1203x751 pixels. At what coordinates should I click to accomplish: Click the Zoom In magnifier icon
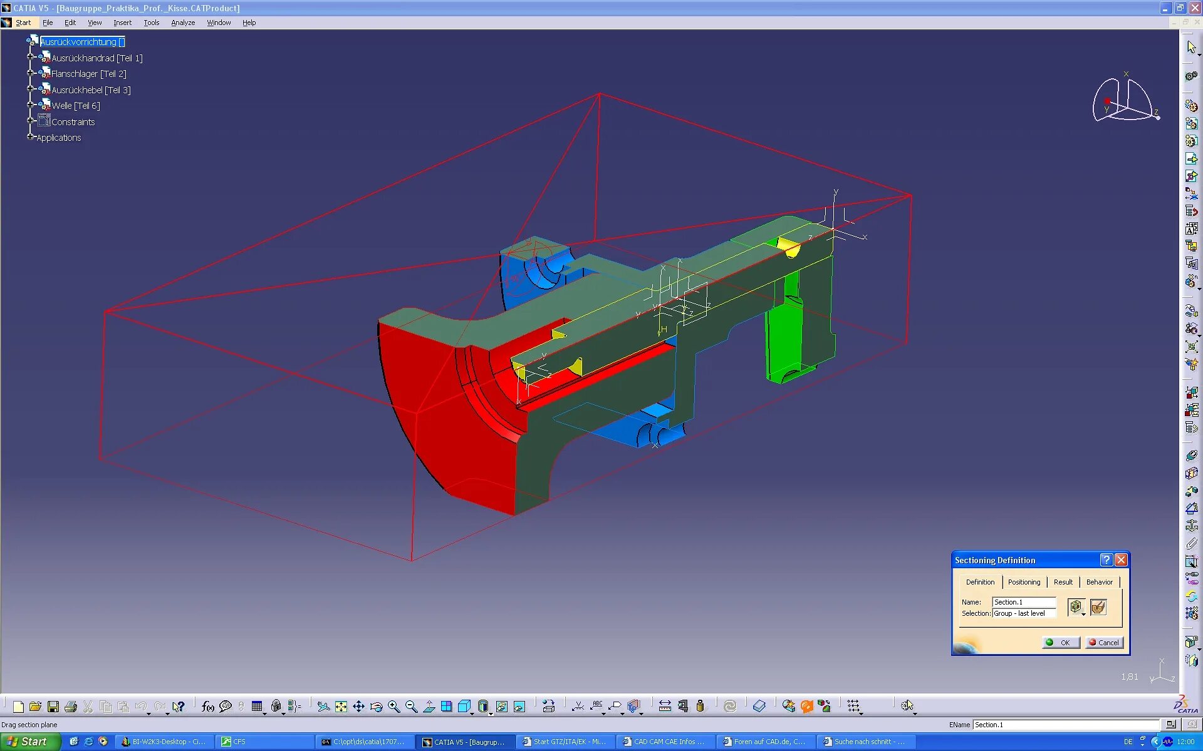393,707
